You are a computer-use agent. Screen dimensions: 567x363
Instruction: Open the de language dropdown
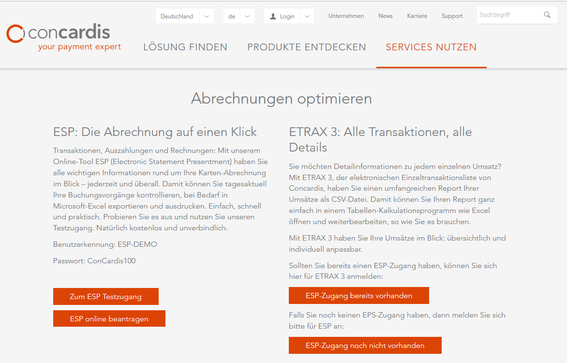[247, 16]
